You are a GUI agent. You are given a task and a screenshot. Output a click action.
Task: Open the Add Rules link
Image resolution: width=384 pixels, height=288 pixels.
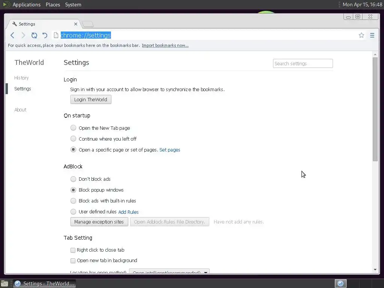pyautogui.click(x=128, y=212)
